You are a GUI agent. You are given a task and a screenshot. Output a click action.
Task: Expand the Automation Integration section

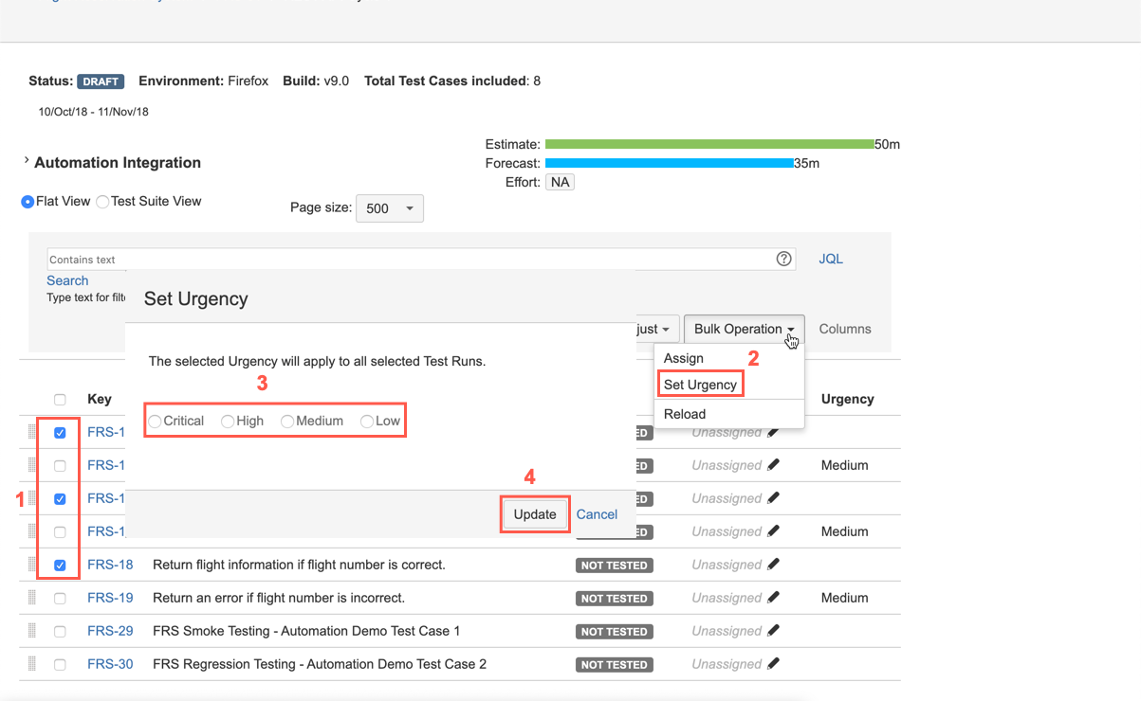tap(27, 162)
